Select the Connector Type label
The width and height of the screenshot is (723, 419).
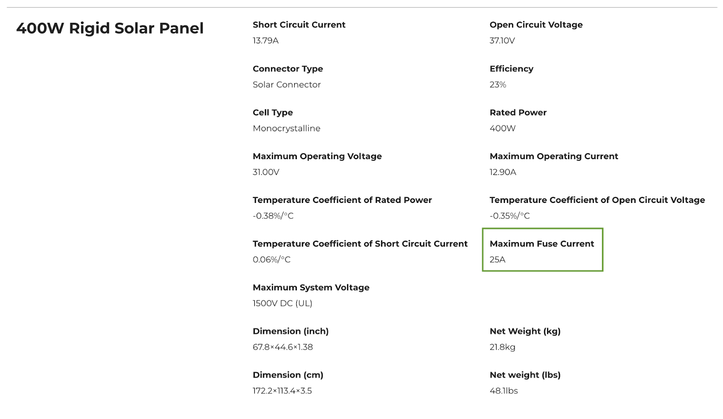tap(287, 69)
